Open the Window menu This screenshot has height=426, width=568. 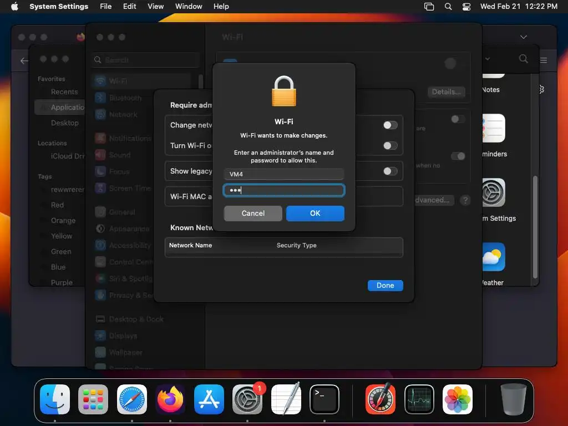pyautogui.click(x=189, y=7)
